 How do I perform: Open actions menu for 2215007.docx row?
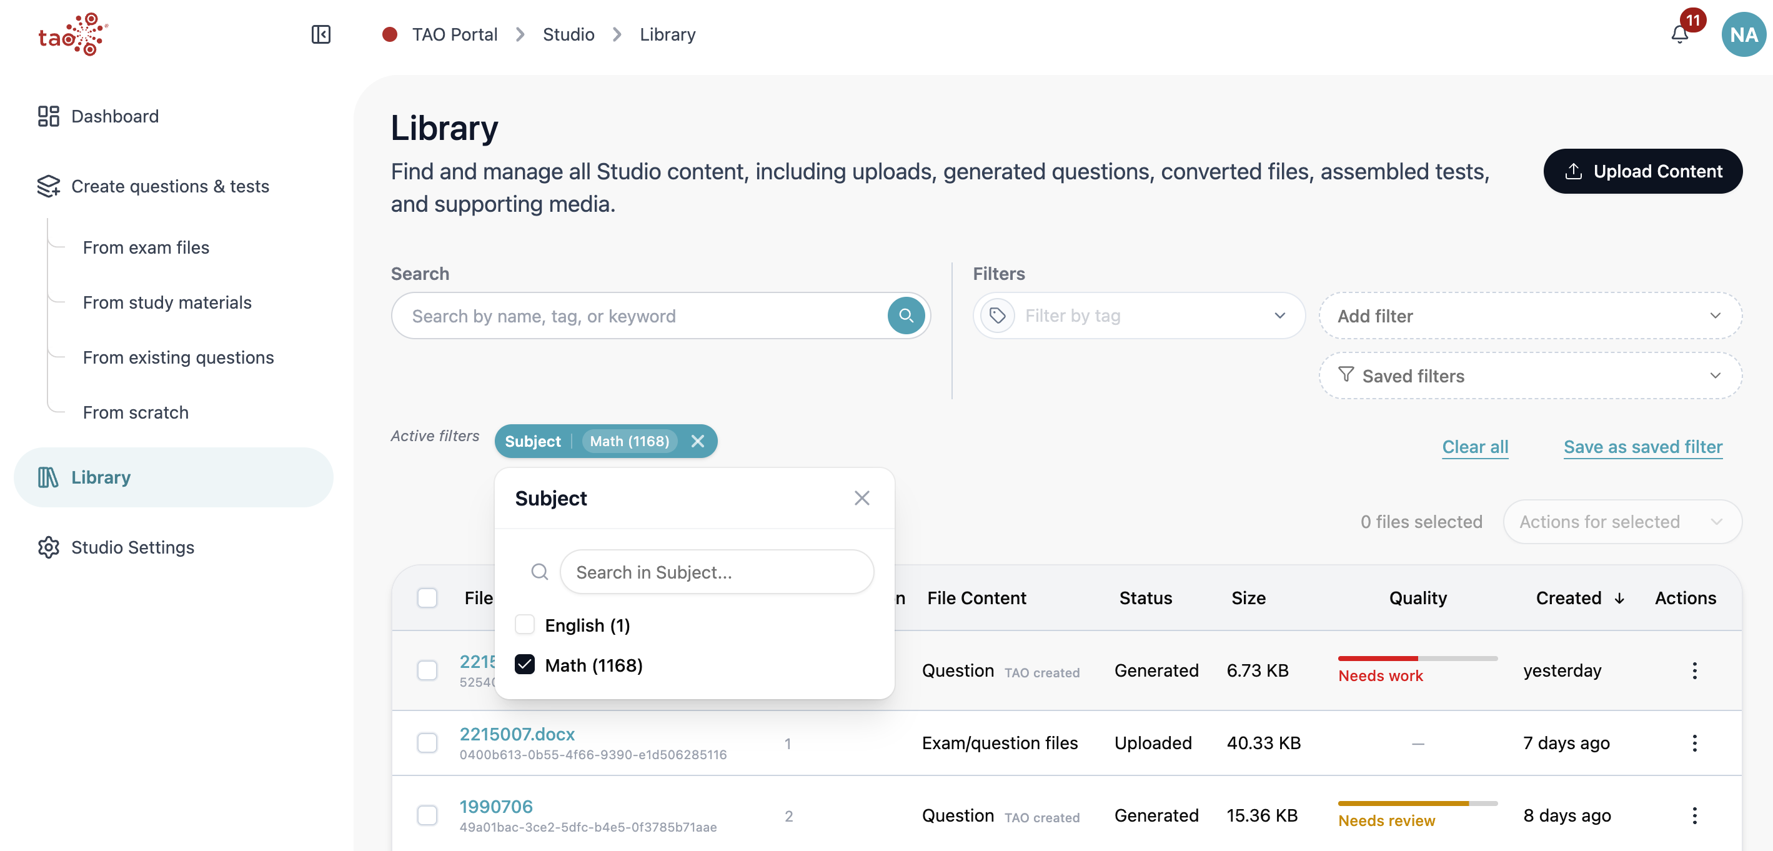coord(1694,743)
